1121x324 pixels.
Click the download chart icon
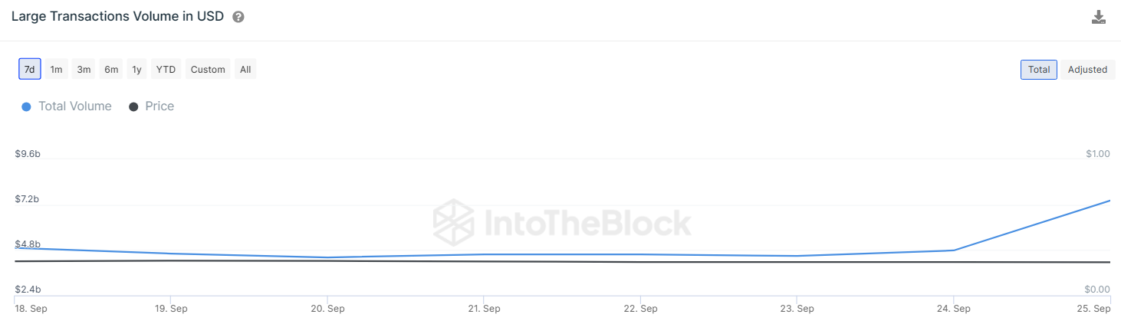(1099, 17)
